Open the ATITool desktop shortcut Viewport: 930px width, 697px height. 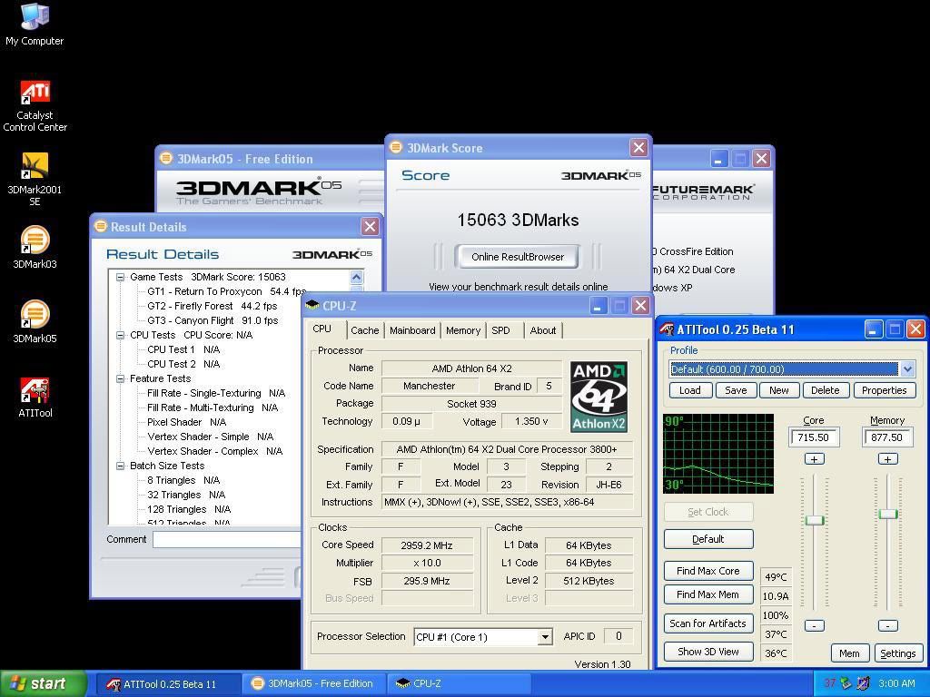[35, 391]
